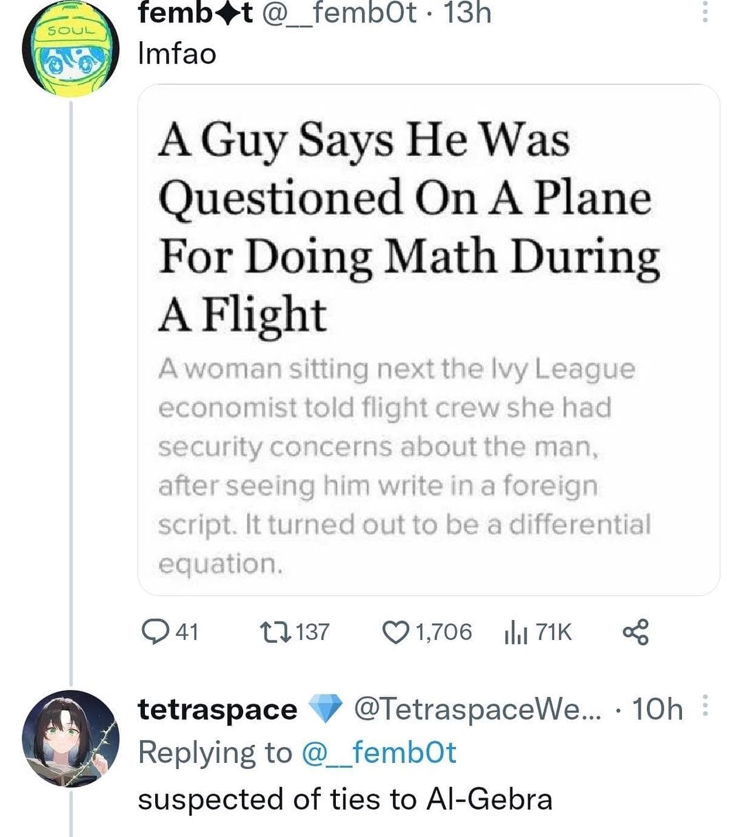The image size is (739, 837).
Task: Click the article description preview text
Action: coord(403,466)
